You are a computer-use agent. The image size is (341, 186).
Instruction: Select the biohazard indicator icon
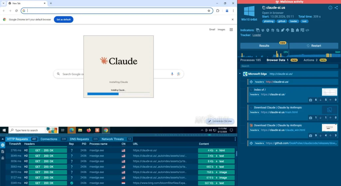tap(263, 30)
